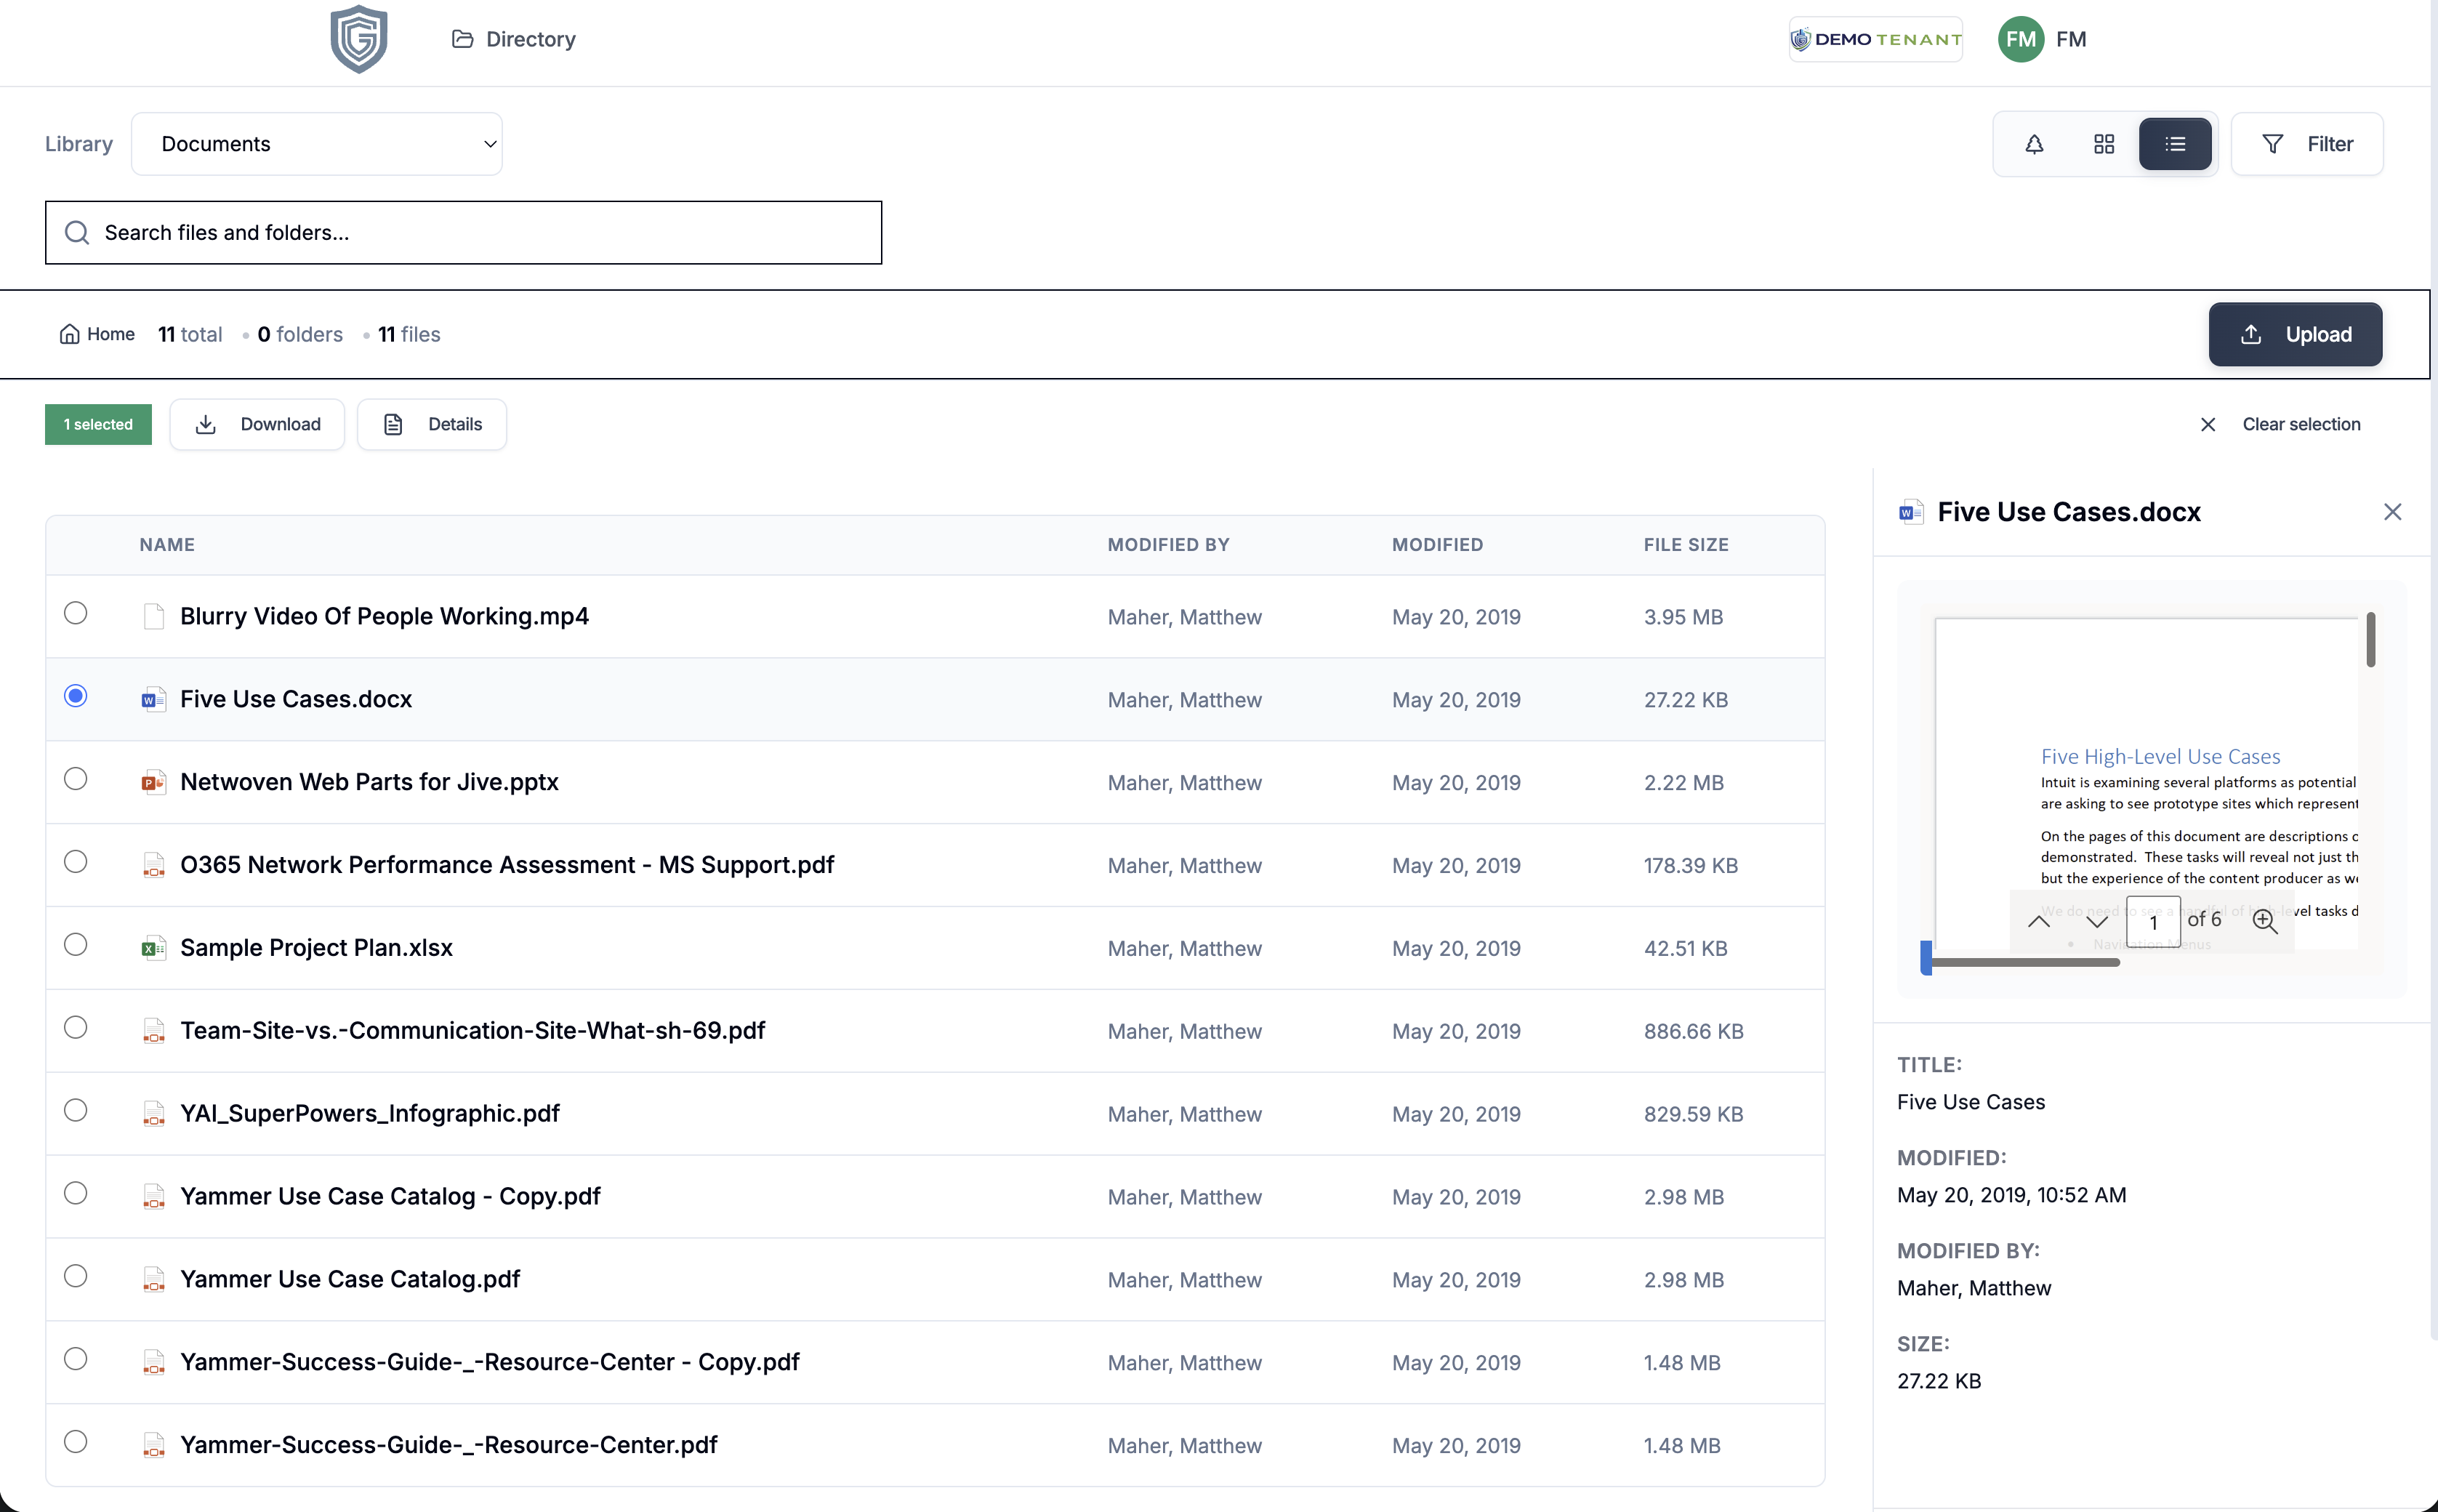Click the preview vertical scrollbar
This screenshot has height=1512, width=2438.
(2371, 640)
